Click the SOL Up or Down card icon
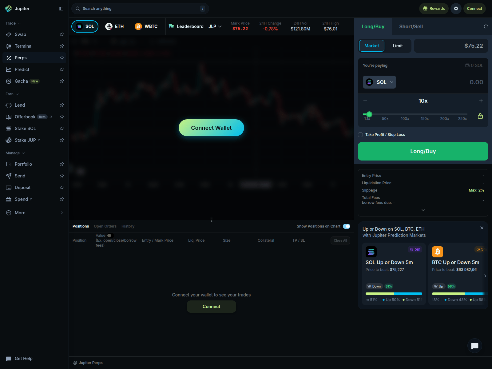 371,252
